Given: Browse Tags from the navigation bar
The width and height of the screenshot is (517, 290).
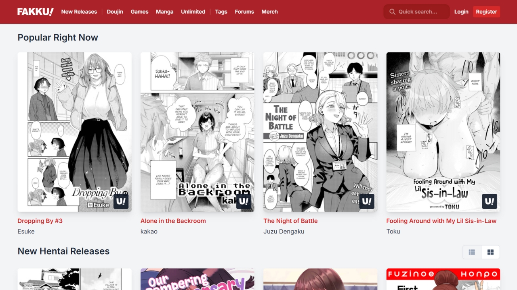Looking at the screenshot, I should pyautogui.click(x=221, y=12).
